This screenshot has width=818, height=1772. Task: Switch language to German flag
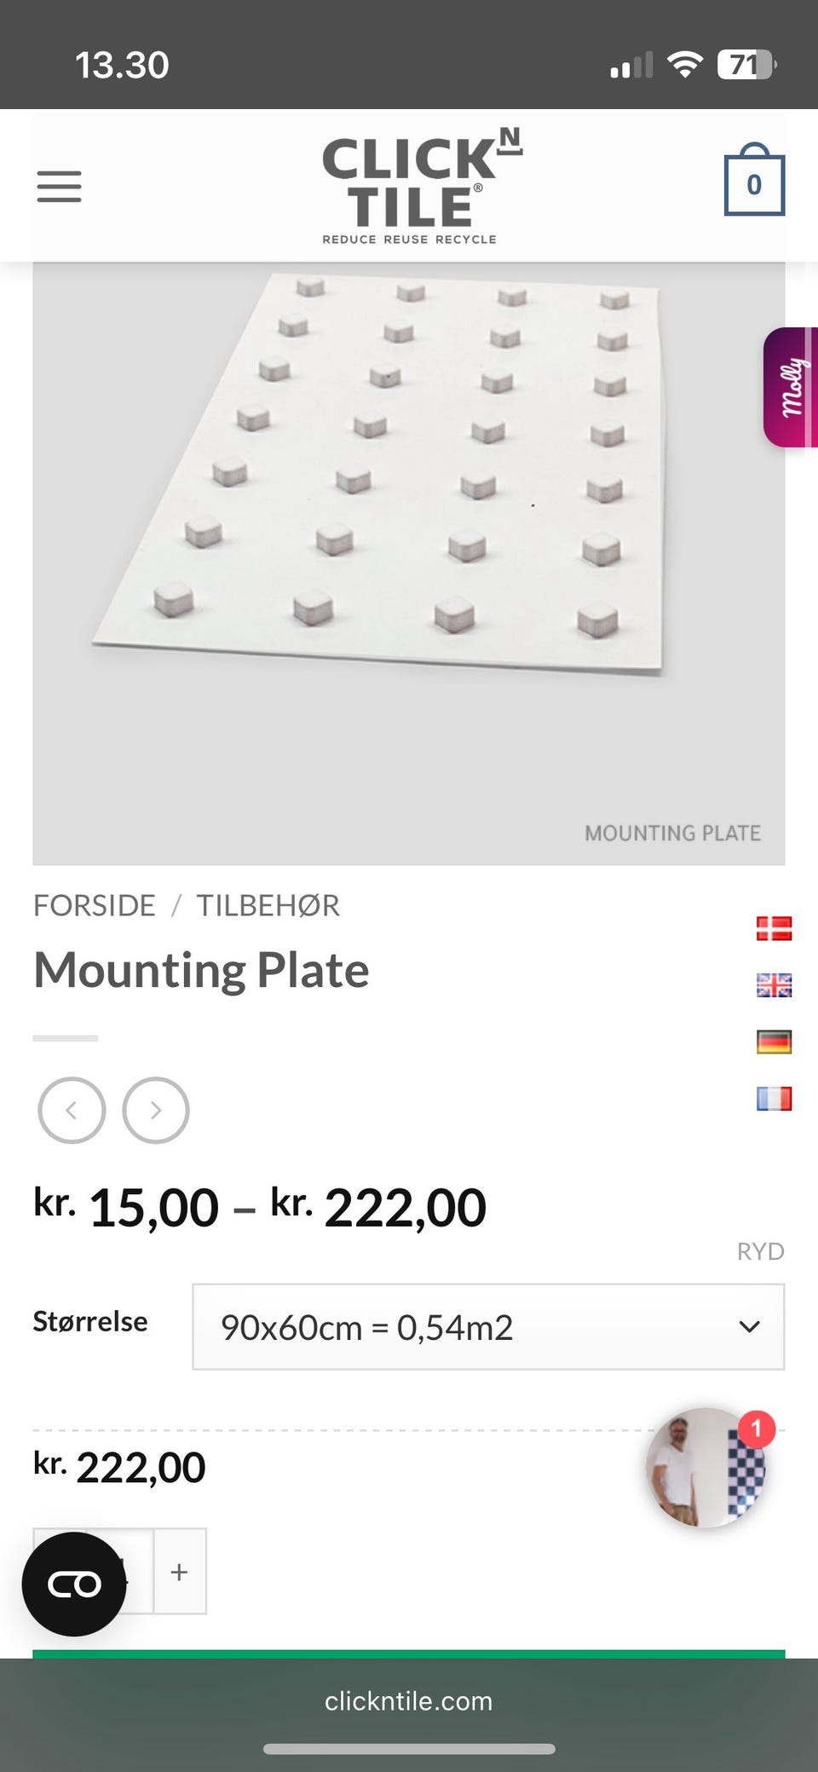pos(774,1042)
